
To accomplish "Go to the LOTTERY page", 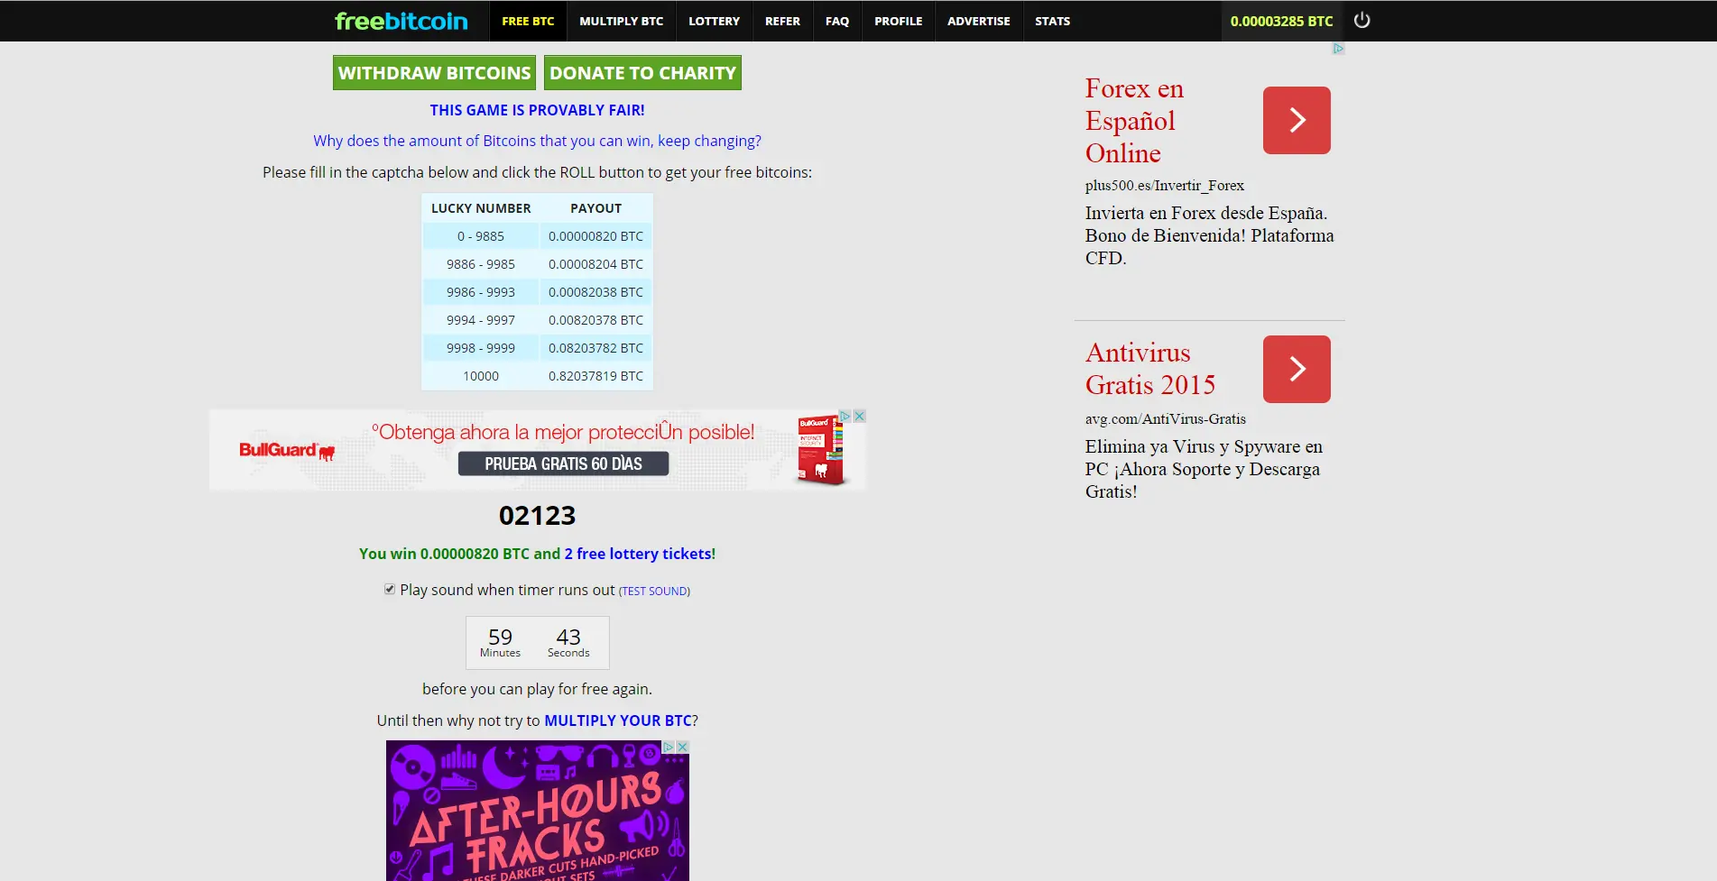I will coord(714,21).
